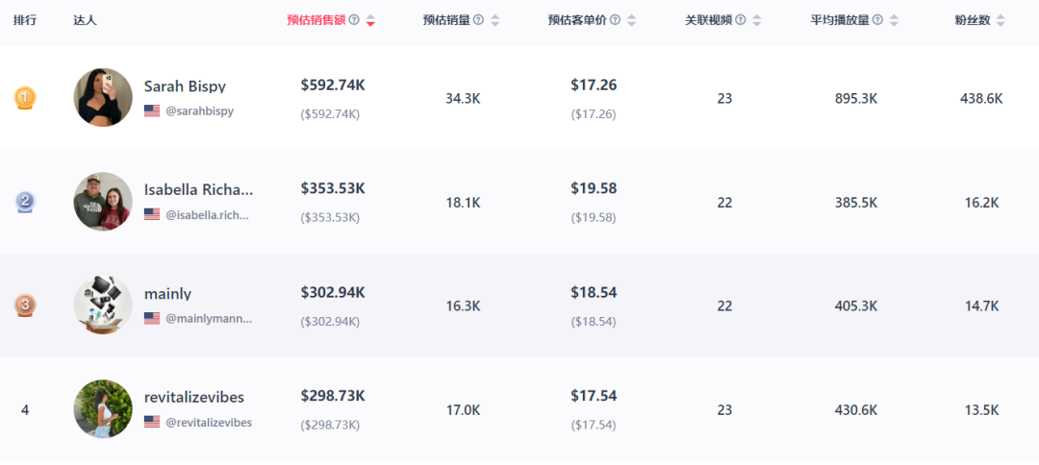This screenshot has width=1039, height=465.
Task: Click the mainly creator avatar
Action: coord(103,305)
